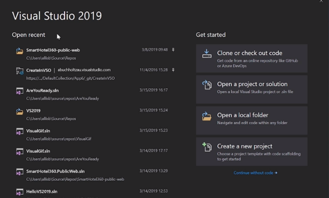Close the Visual Studio start window

click(x=321, y=1)
